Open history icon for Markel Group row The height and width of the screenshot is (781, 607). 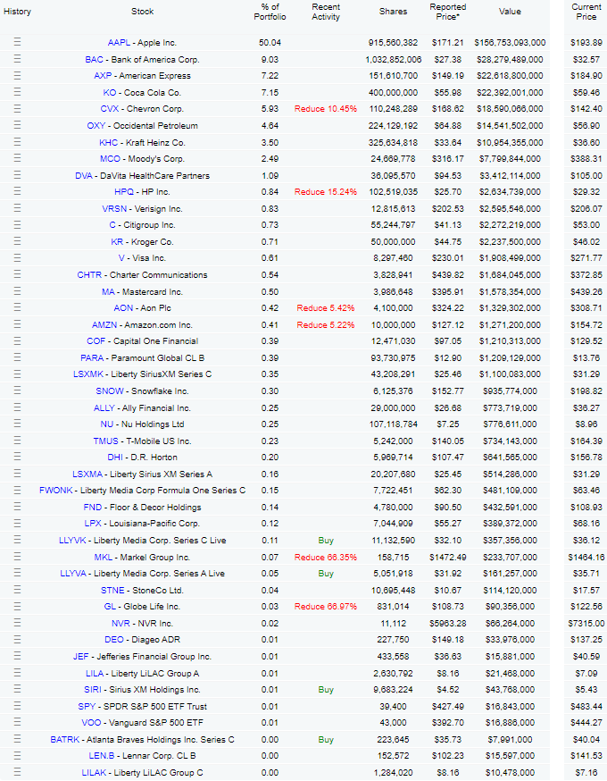[18, 557]
